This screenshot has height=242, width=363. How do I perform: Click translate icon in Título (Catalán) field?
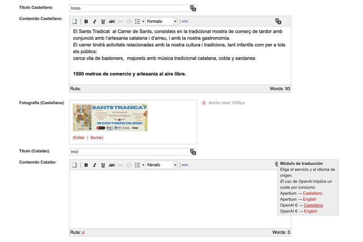coord(193,152)
